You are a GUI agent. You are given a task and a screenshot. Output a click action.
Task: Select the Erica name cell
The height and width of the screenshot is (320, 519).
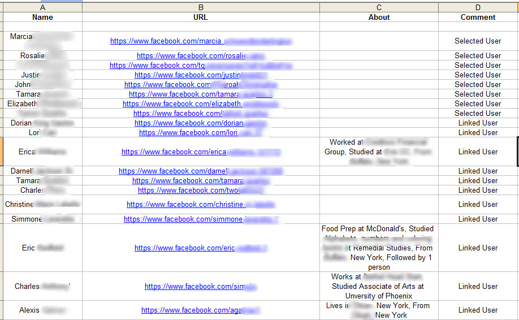click(43, 152)
